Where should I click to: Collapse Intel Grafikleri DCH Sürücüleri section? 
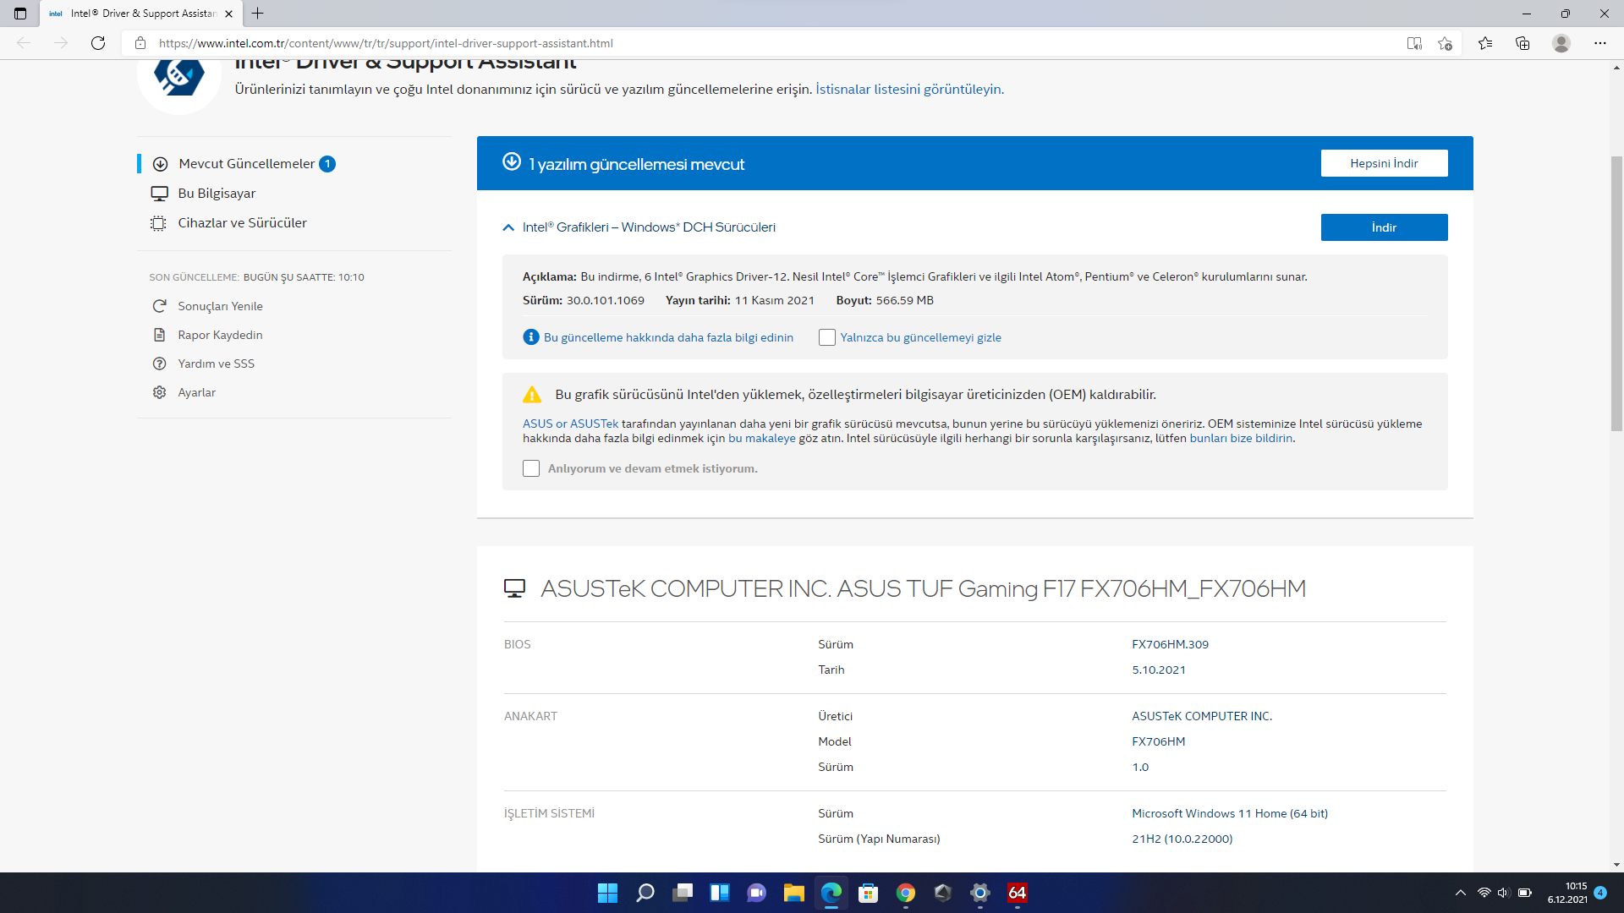[x=508, y=227]
